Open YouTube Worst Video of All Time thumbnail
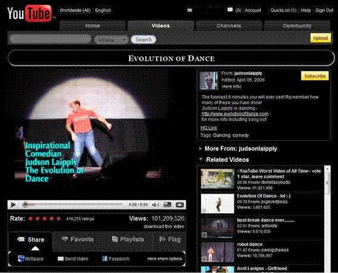Screen dimensions: 338x273 click(218, 178)
